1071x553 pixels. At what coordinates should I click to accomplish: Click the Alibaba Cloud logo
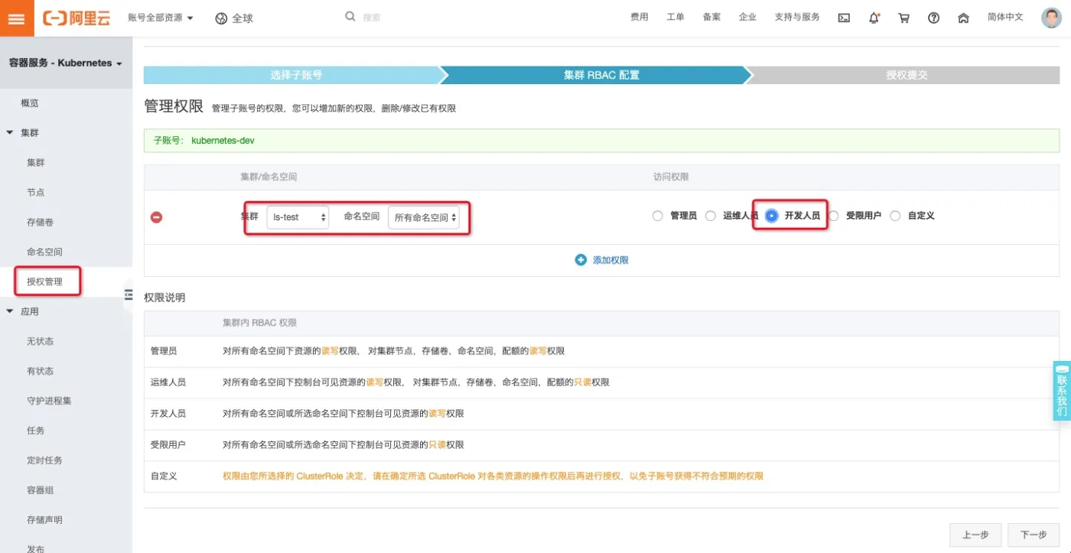76,18
